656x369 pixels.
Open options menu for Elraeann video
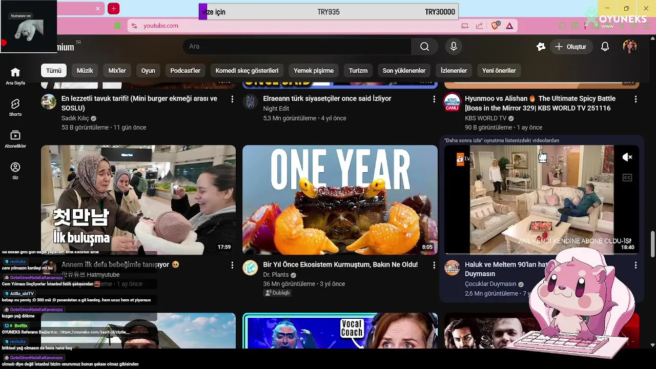tap(434, 99)
